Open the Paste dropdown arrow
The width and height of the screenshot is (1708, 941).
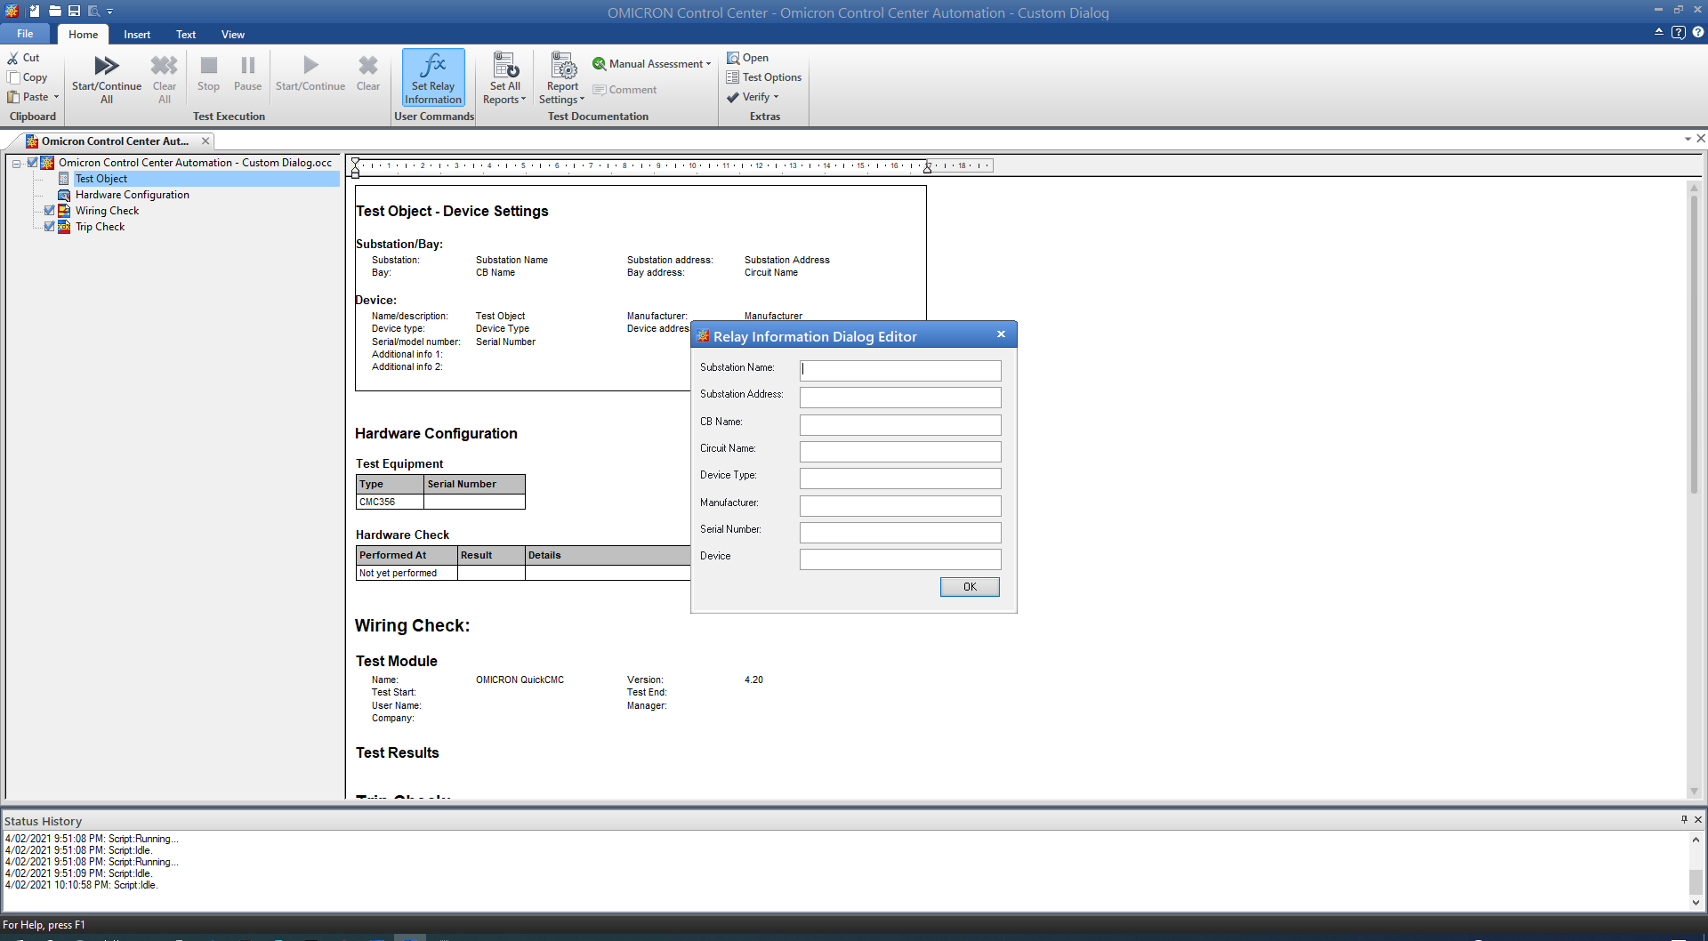[x=56, y=97]
